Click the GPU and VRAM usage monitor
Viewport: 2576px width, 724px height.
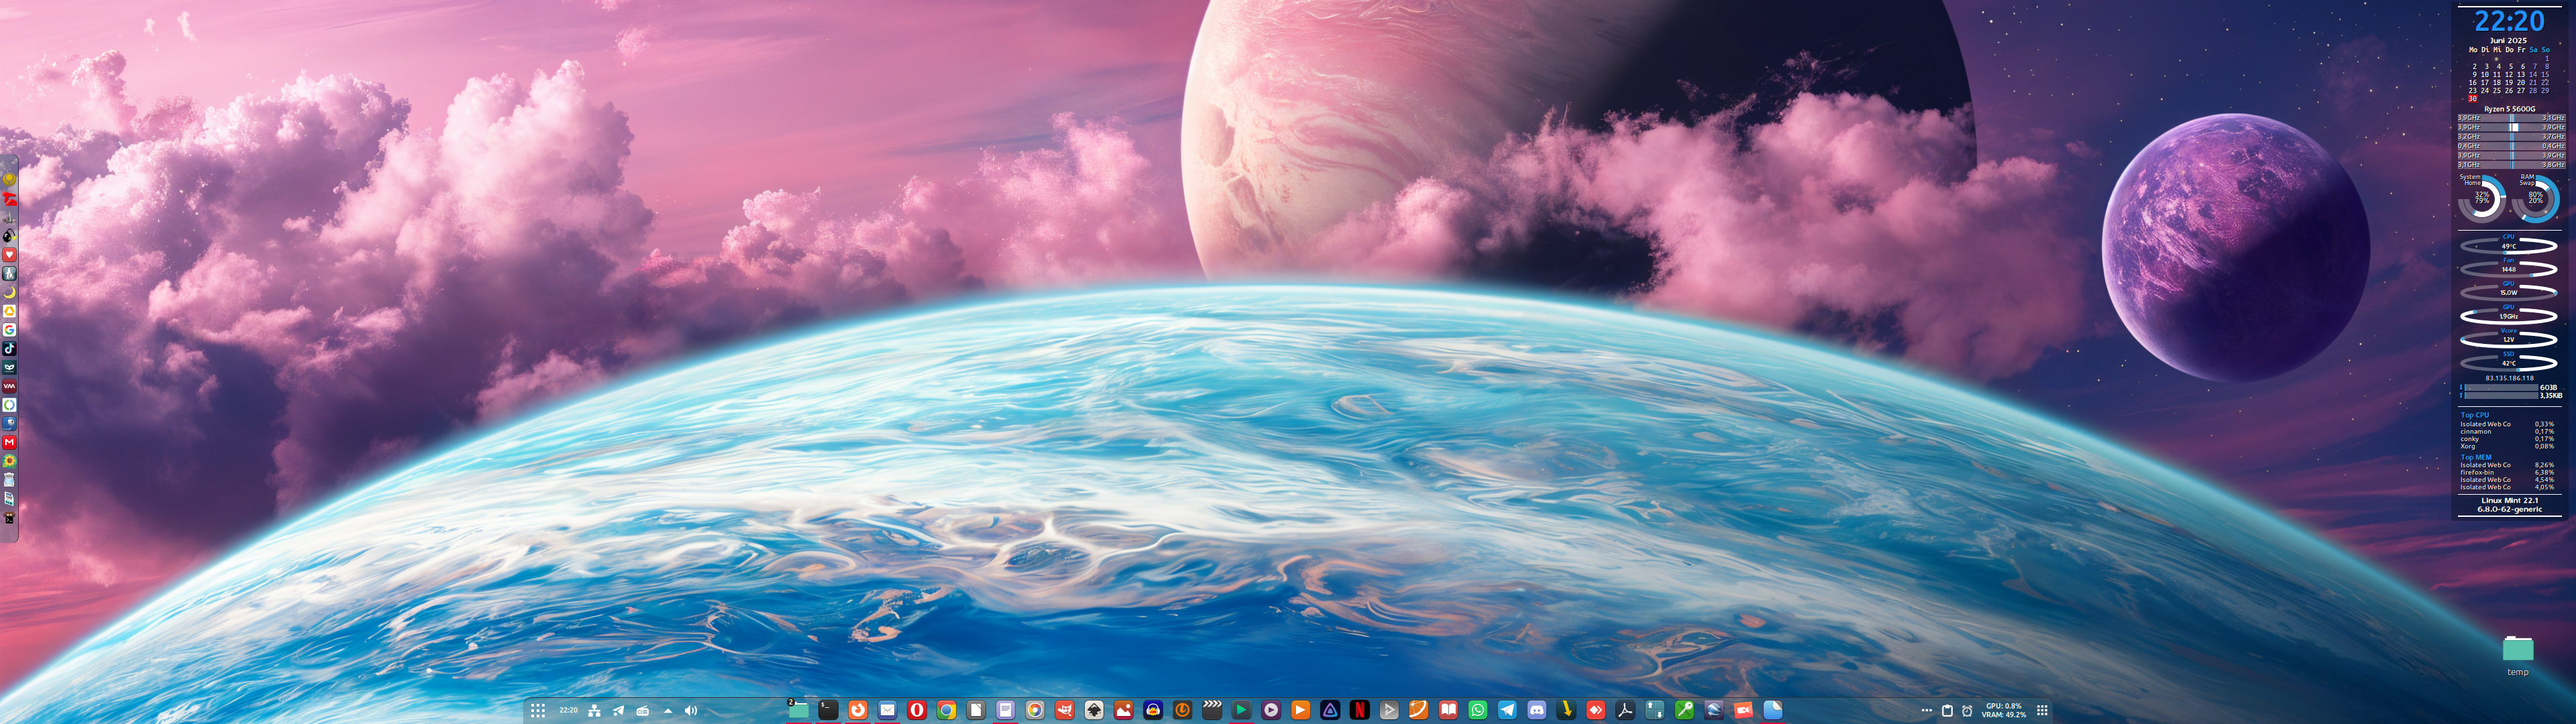coord(2004,710)
